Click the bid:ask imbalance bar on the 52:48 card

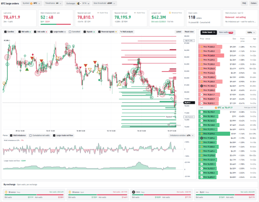56,25
